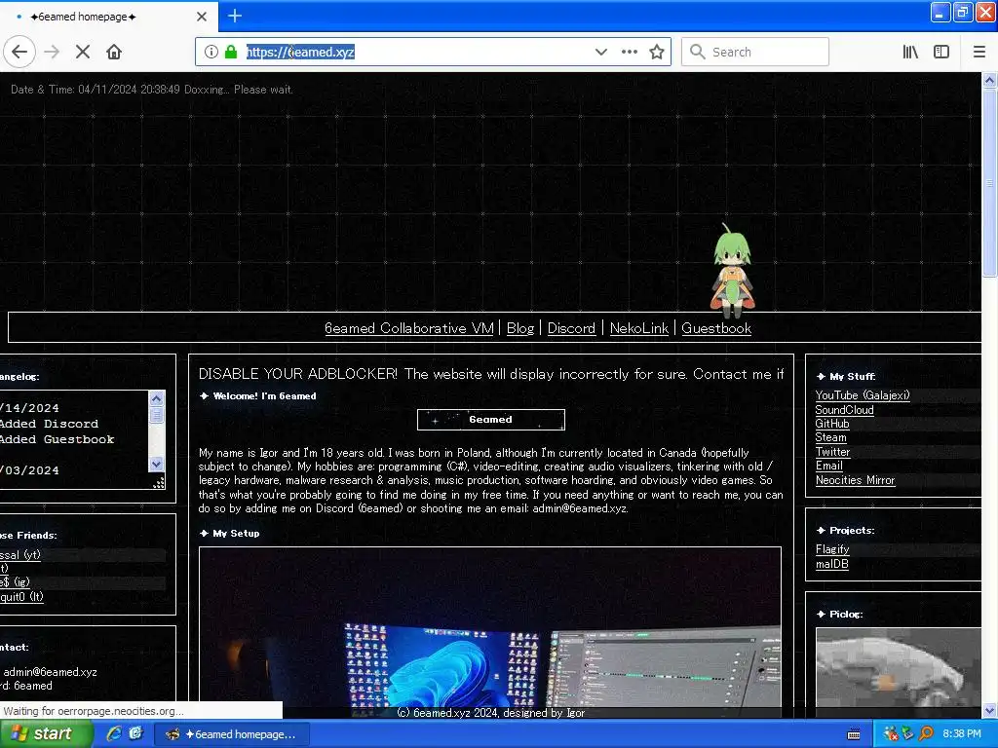Click the 6eamed banner button image
This screenshot has height=748, width=998.
[x=491, y=420]
